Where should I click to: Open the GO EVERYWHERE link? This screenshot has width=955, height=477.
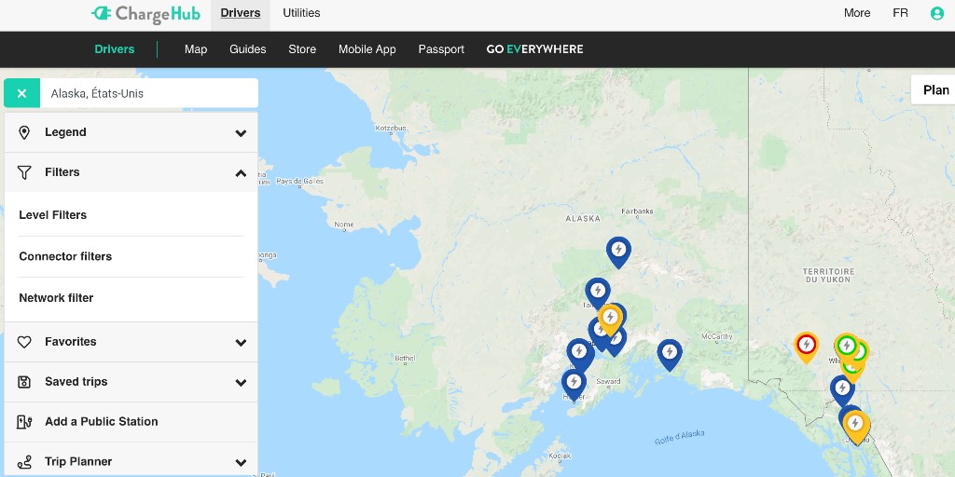point(534,49)
